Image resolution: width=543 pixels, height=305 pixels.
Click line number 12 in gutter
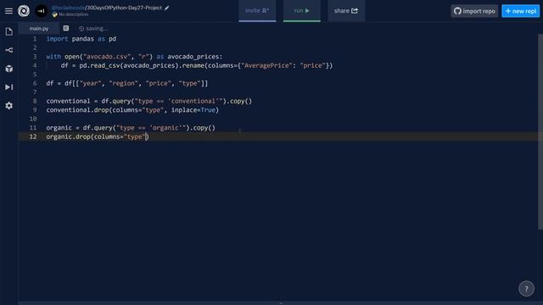[33, 136]
